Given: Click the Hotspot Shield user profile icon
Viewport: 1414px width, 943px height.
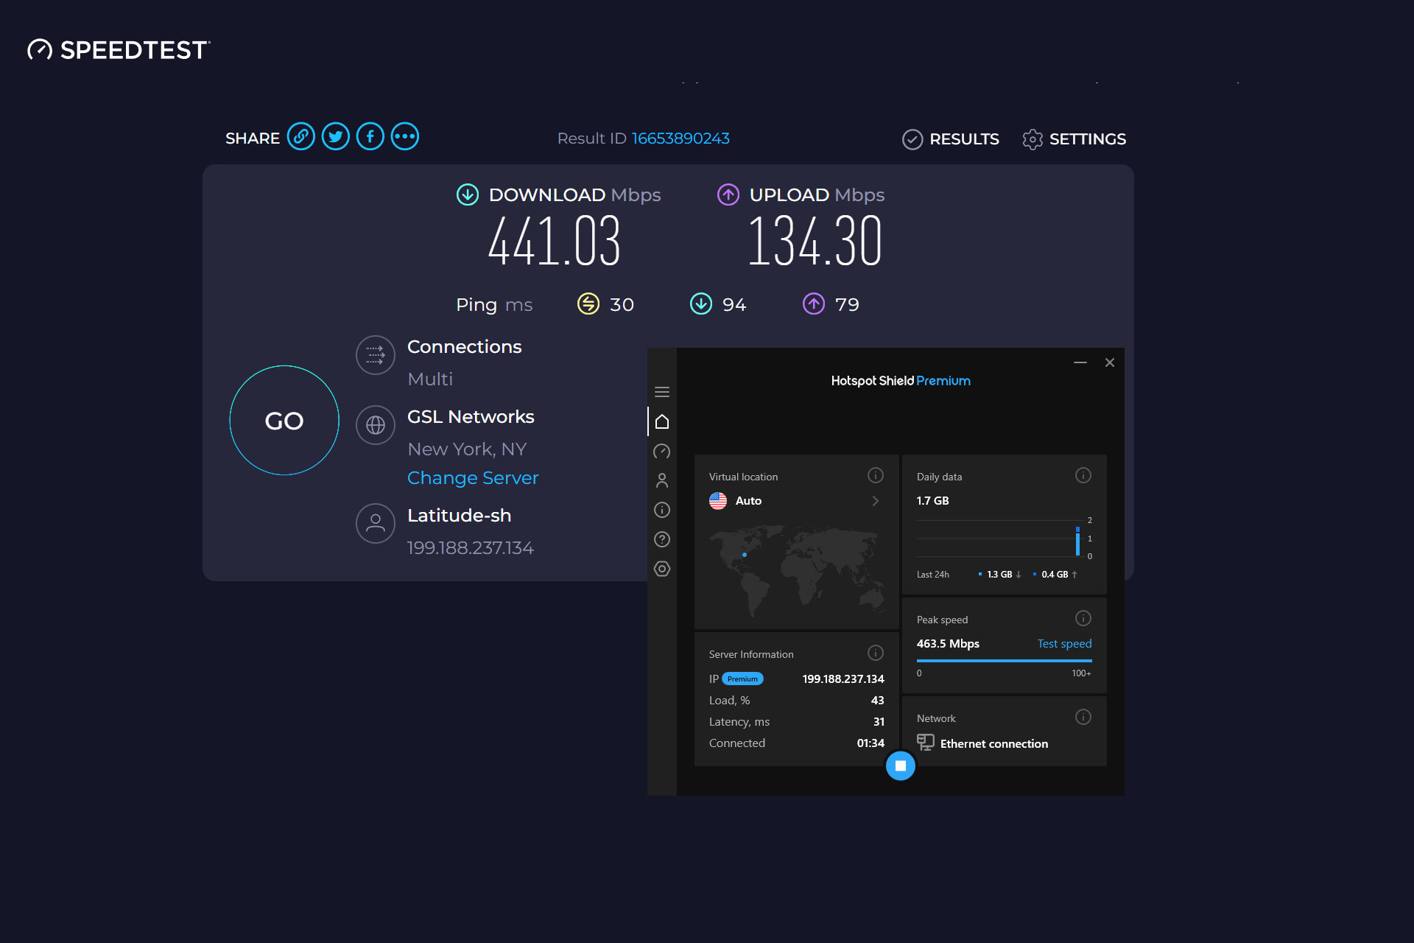Looking at the screenshot, I should coord(663,478).
